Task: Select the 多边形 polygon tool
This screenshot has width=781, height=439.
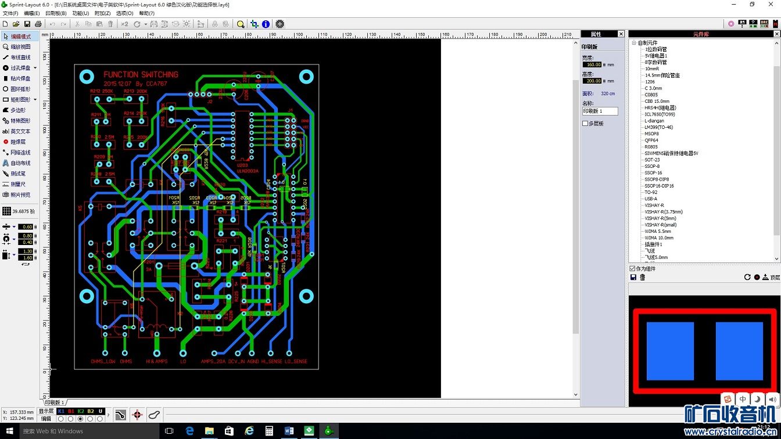Action: point(17,110)
